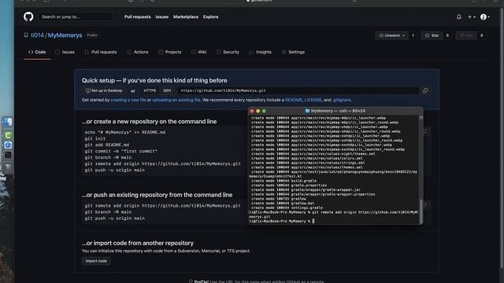Open the notifications bell

point(459,17)
